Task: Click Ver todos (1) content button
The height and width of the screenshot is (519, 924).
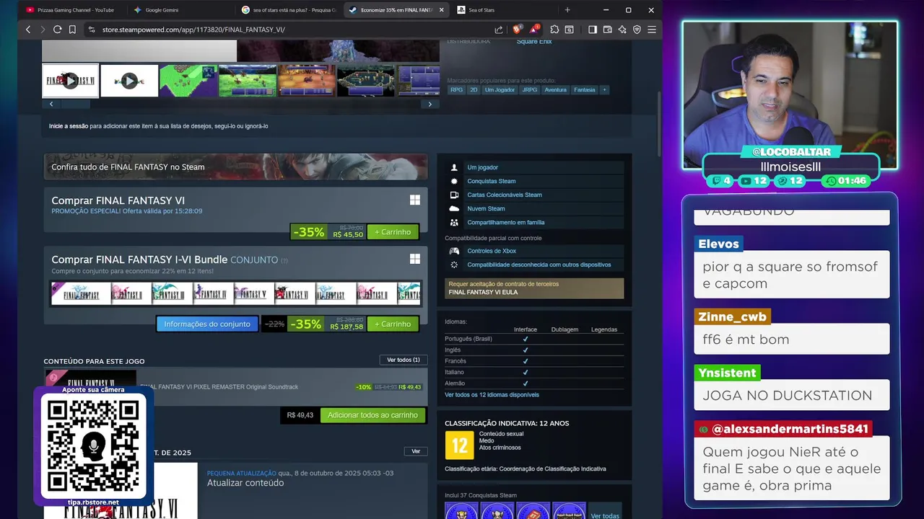Action: [x=404, y=360]
